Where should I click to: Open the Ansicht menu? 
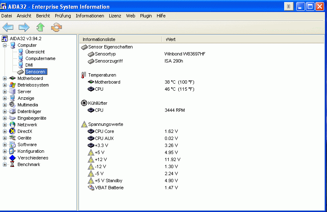coord(24,16)
